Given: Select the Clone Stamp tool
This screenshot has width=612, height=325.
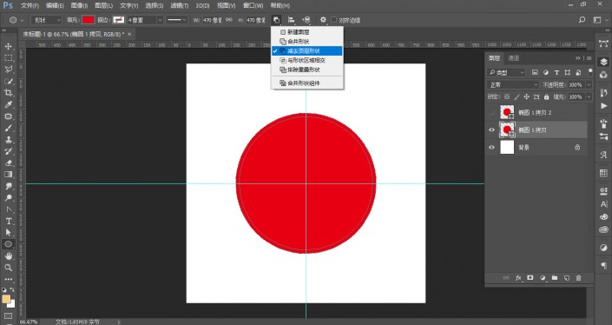Looking at the screenshot, I should point(8,140).
